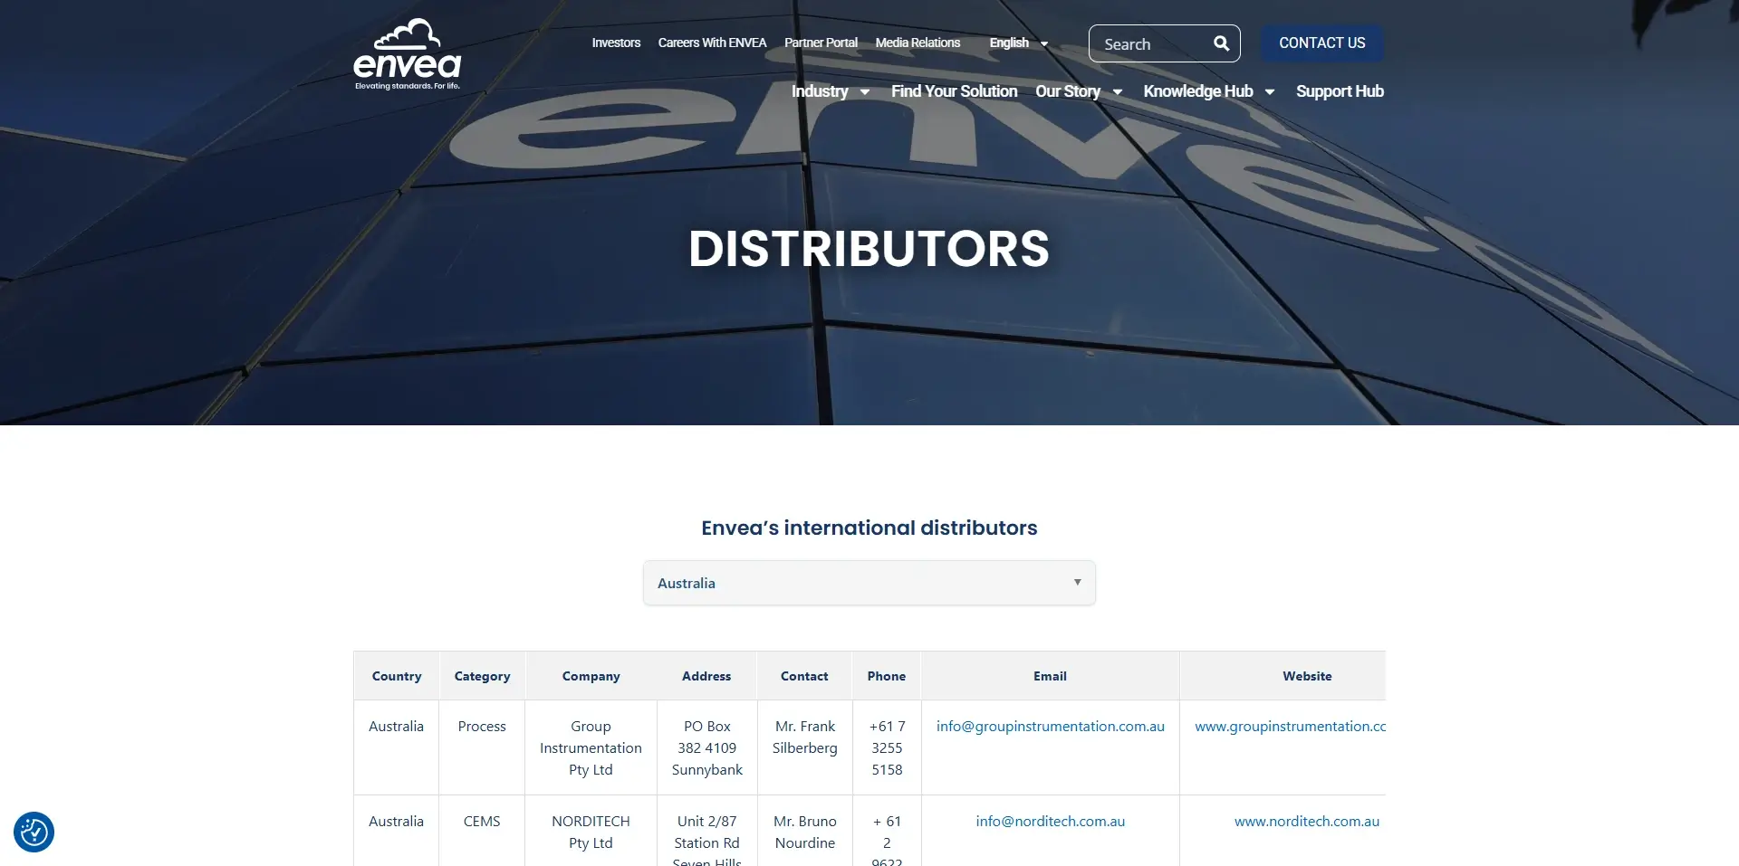
Task: Click the CONTACT US button
Action: [x=1321, y=43]
